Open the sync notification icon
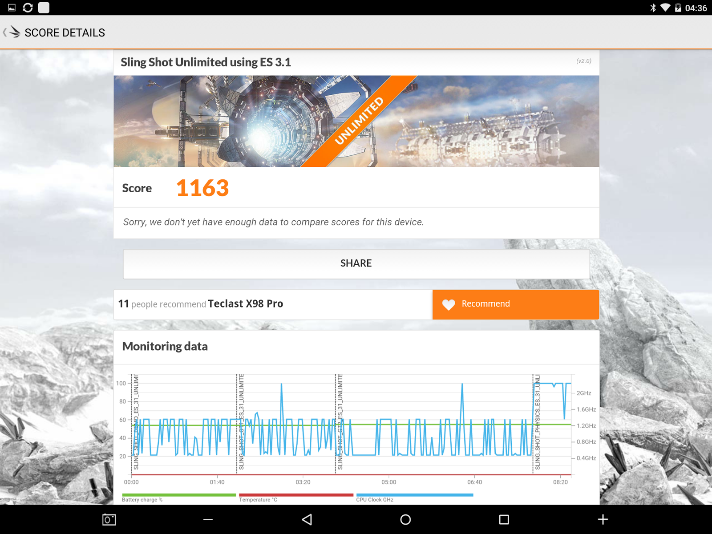The image size is (712, 534). tap(28, 8)
